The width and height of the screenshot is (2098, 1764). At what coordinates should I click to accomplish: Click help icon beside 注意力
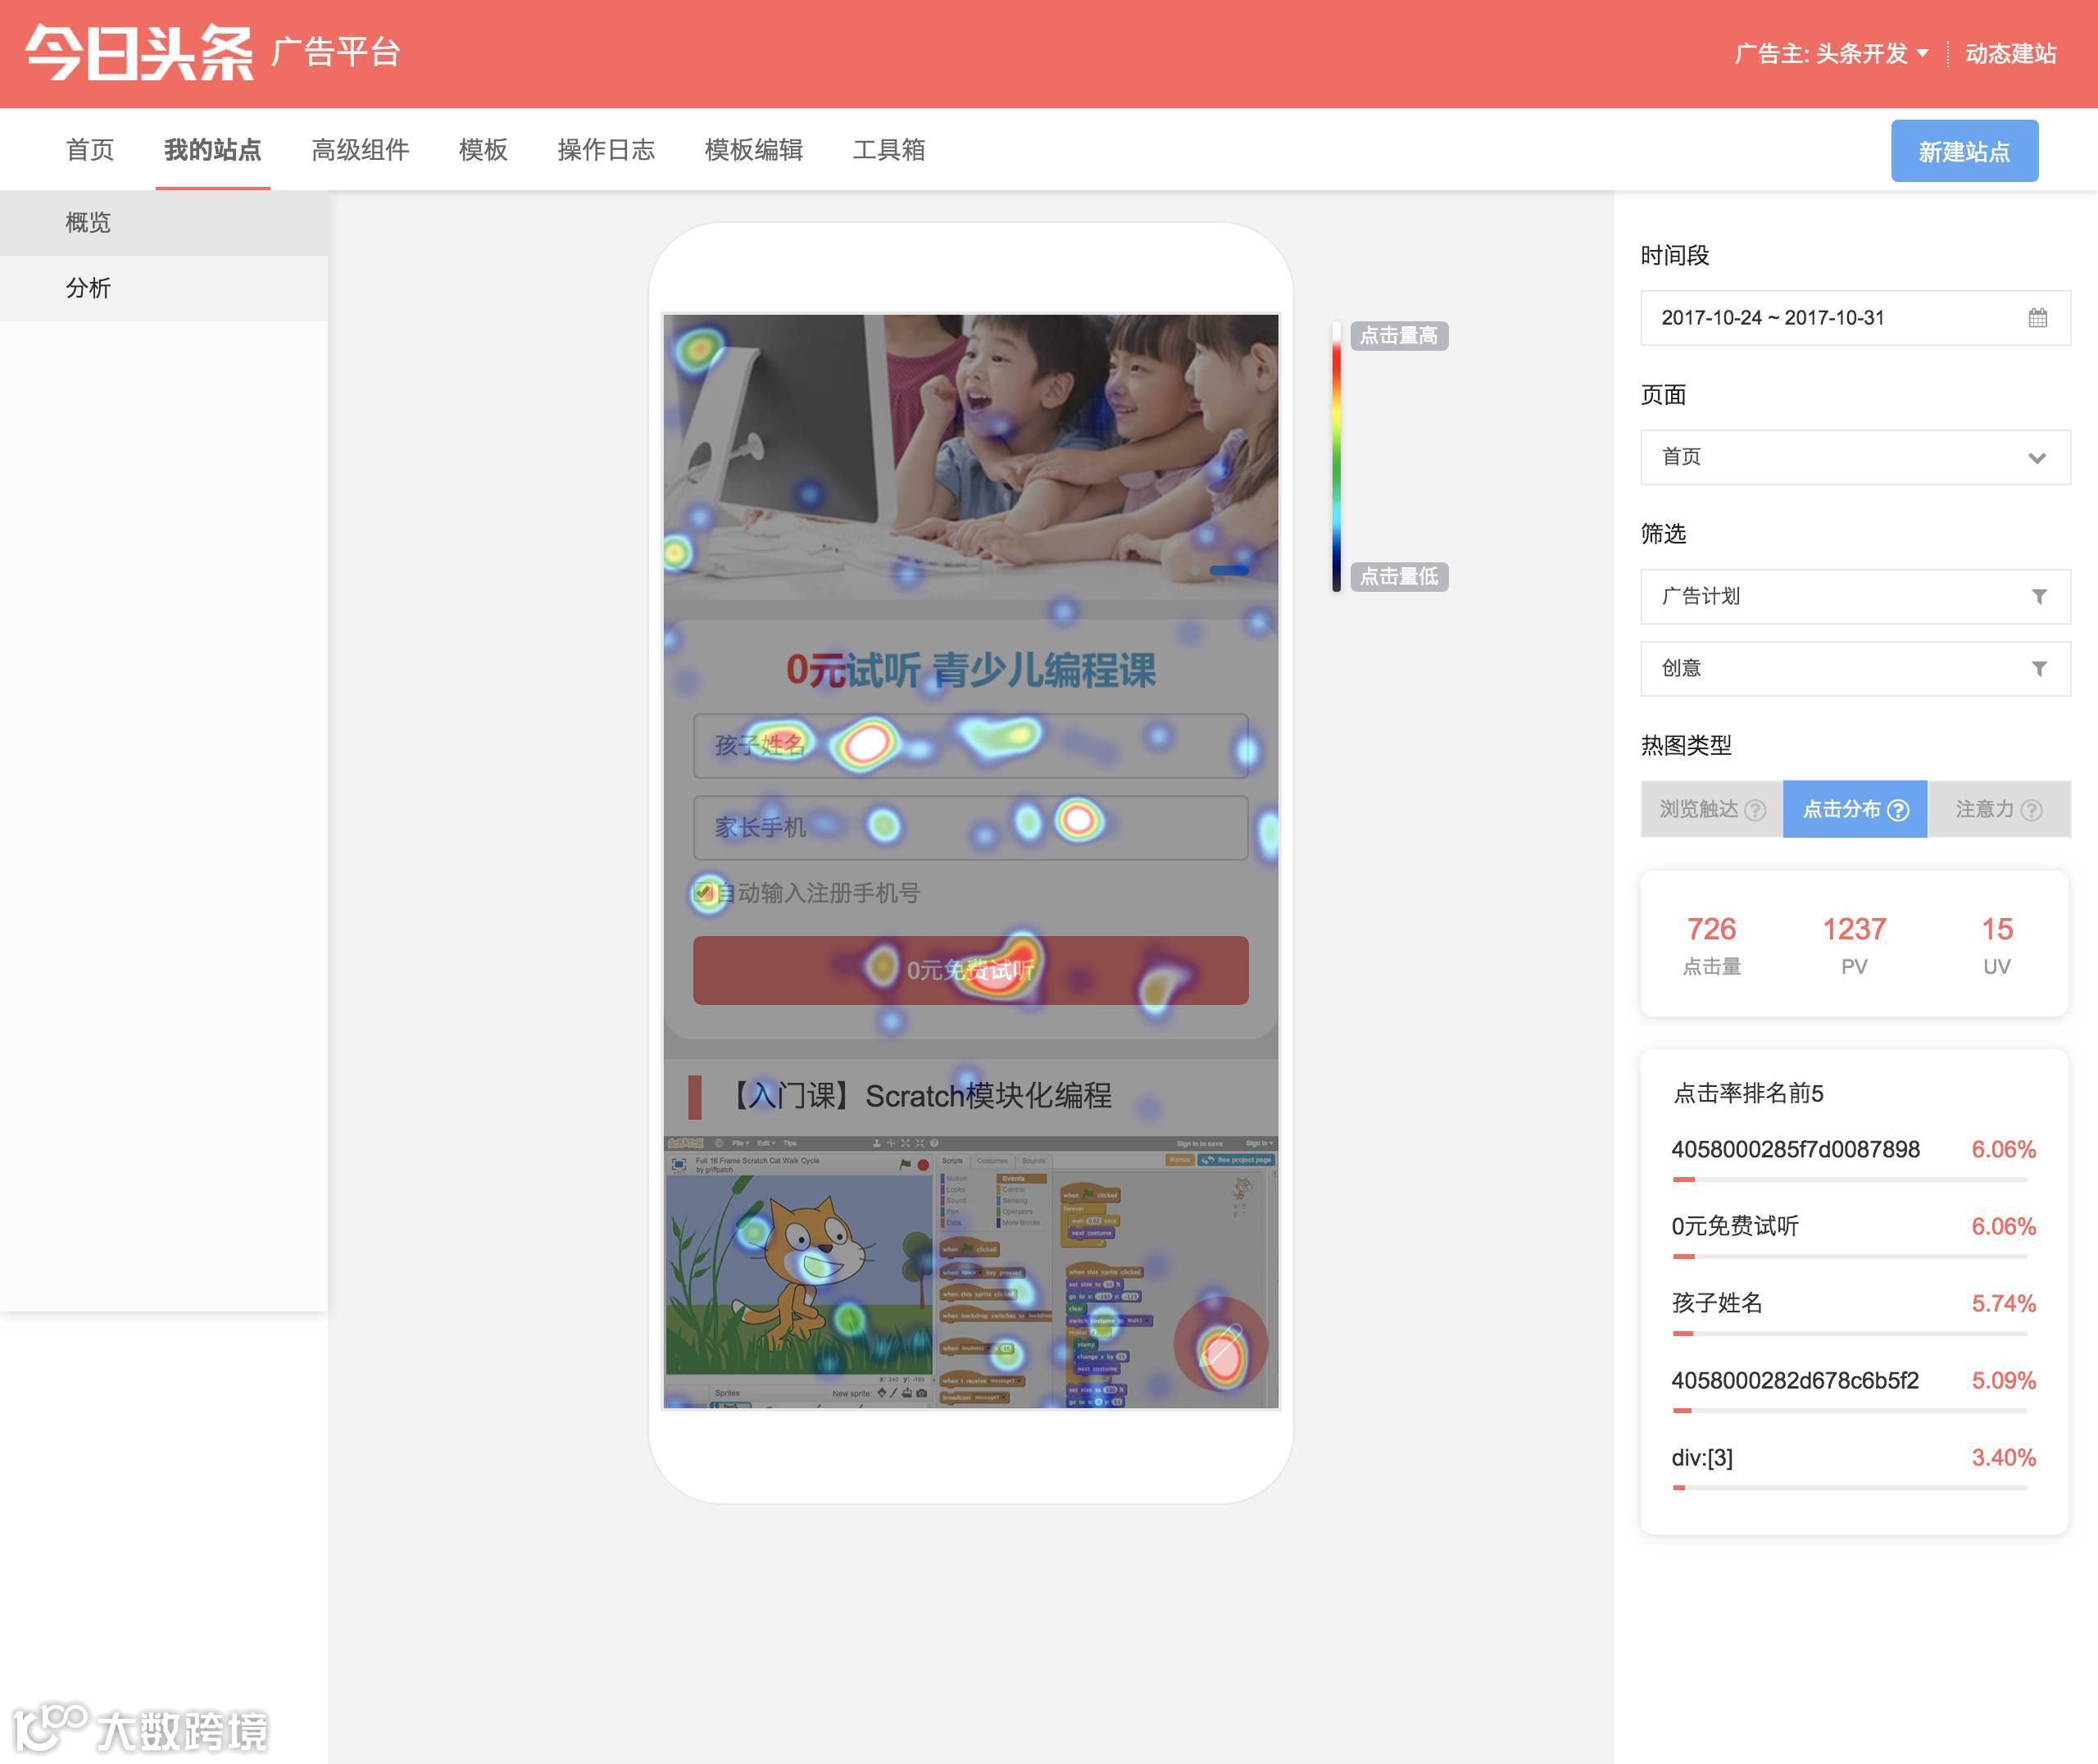click(x=2031, y=810)
